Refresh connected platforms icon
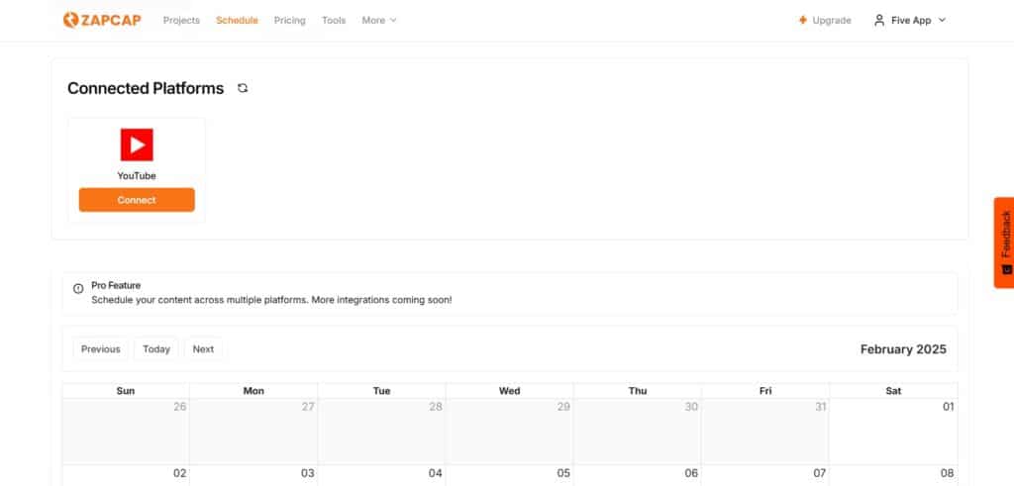 243,88
